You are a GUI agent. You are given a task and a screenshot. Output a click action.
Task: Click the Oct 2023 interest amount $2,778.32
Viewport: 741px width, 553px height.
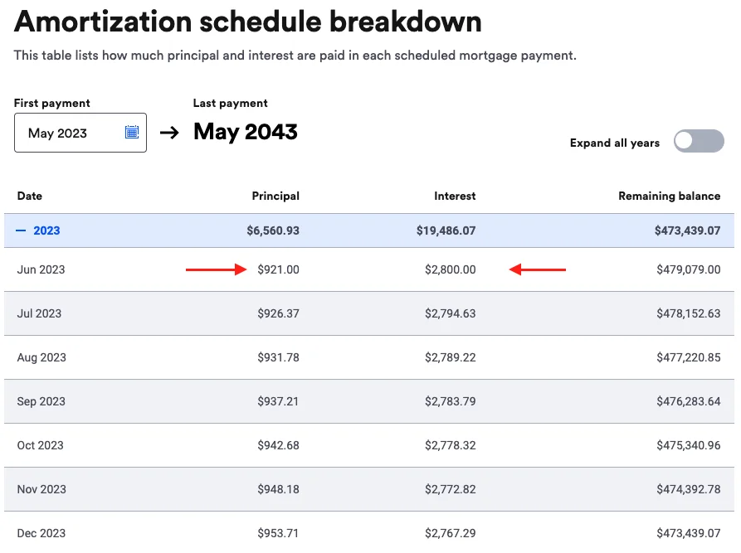tap(451, 445)
